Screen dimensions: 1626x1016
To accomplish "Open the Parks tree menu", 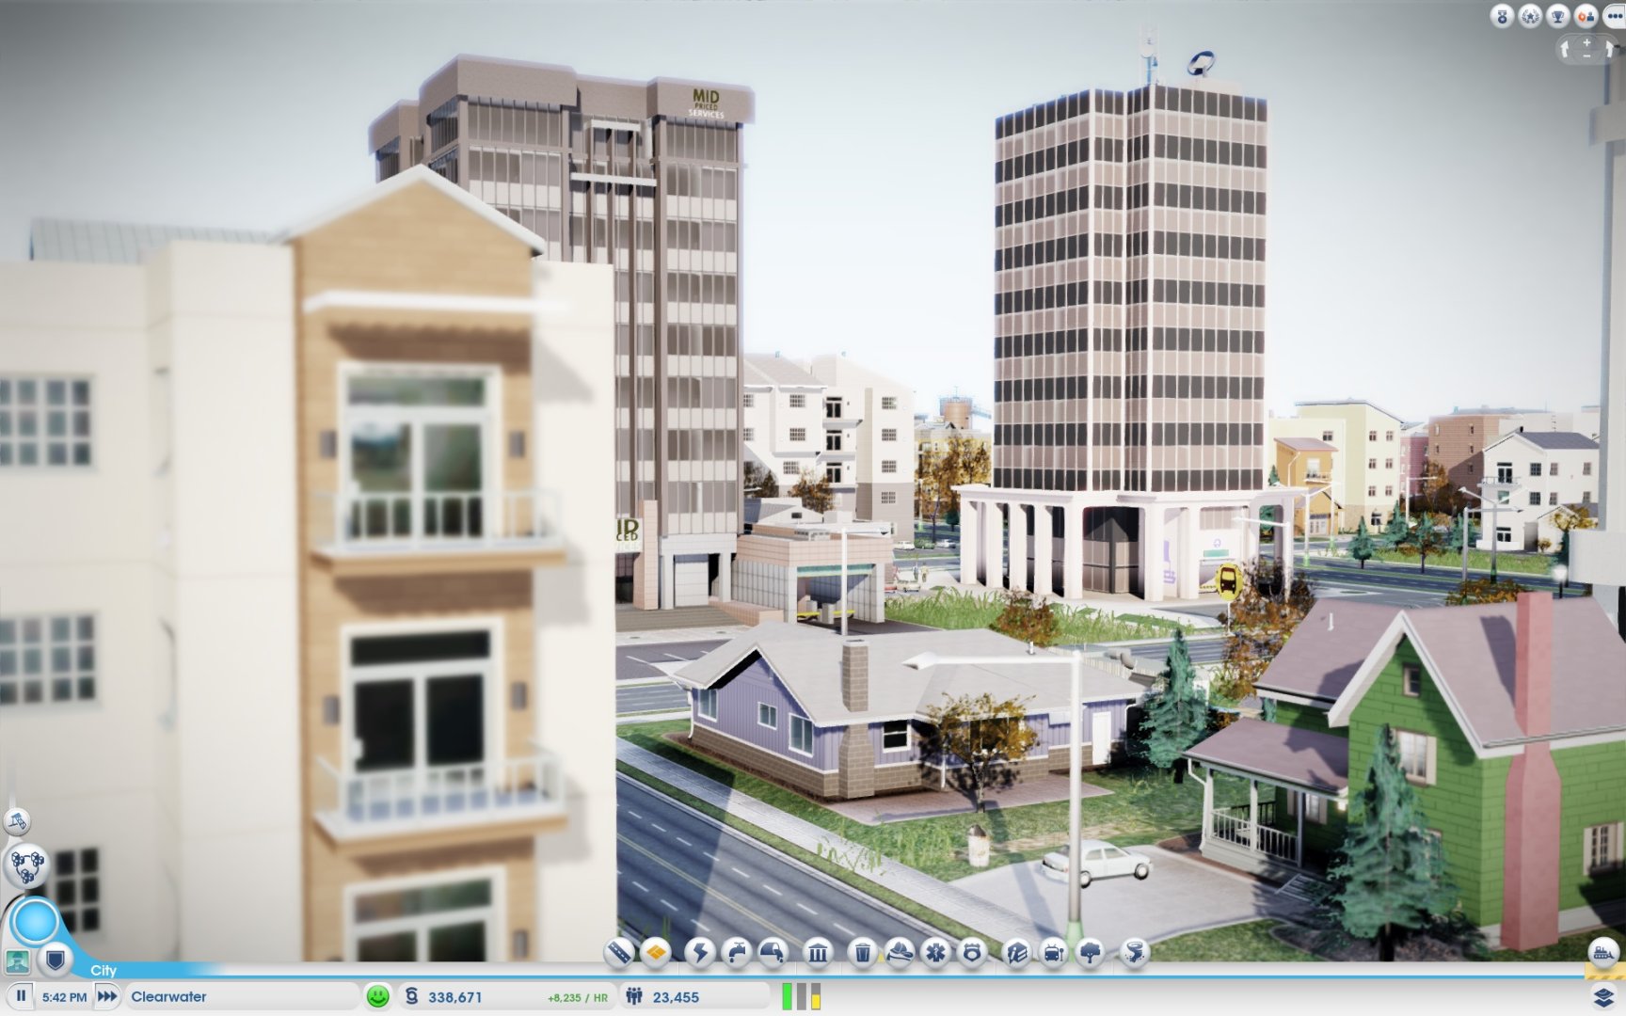I will [1091, 953].
